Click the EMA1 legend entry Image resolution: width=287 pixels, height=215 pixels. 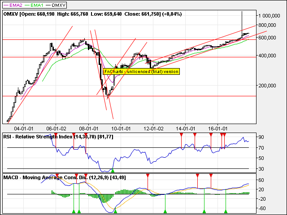pos(34,5)
